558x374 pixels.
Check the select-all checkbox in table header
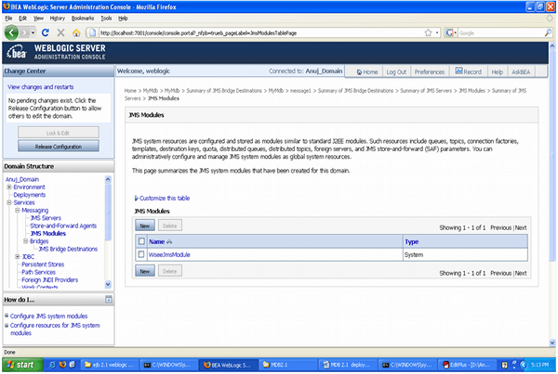point(141,240)
